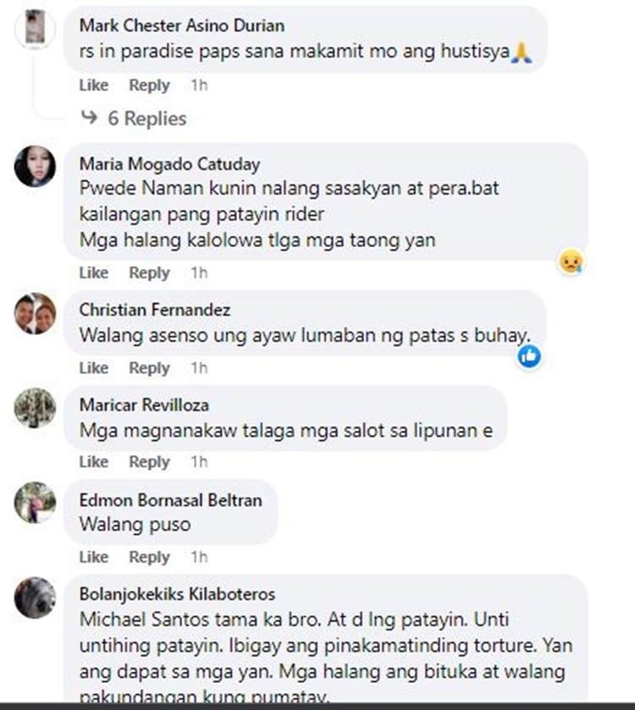View sad reaction on Maria's comment
Screen dimensions: 635x710
click(571, 261)
